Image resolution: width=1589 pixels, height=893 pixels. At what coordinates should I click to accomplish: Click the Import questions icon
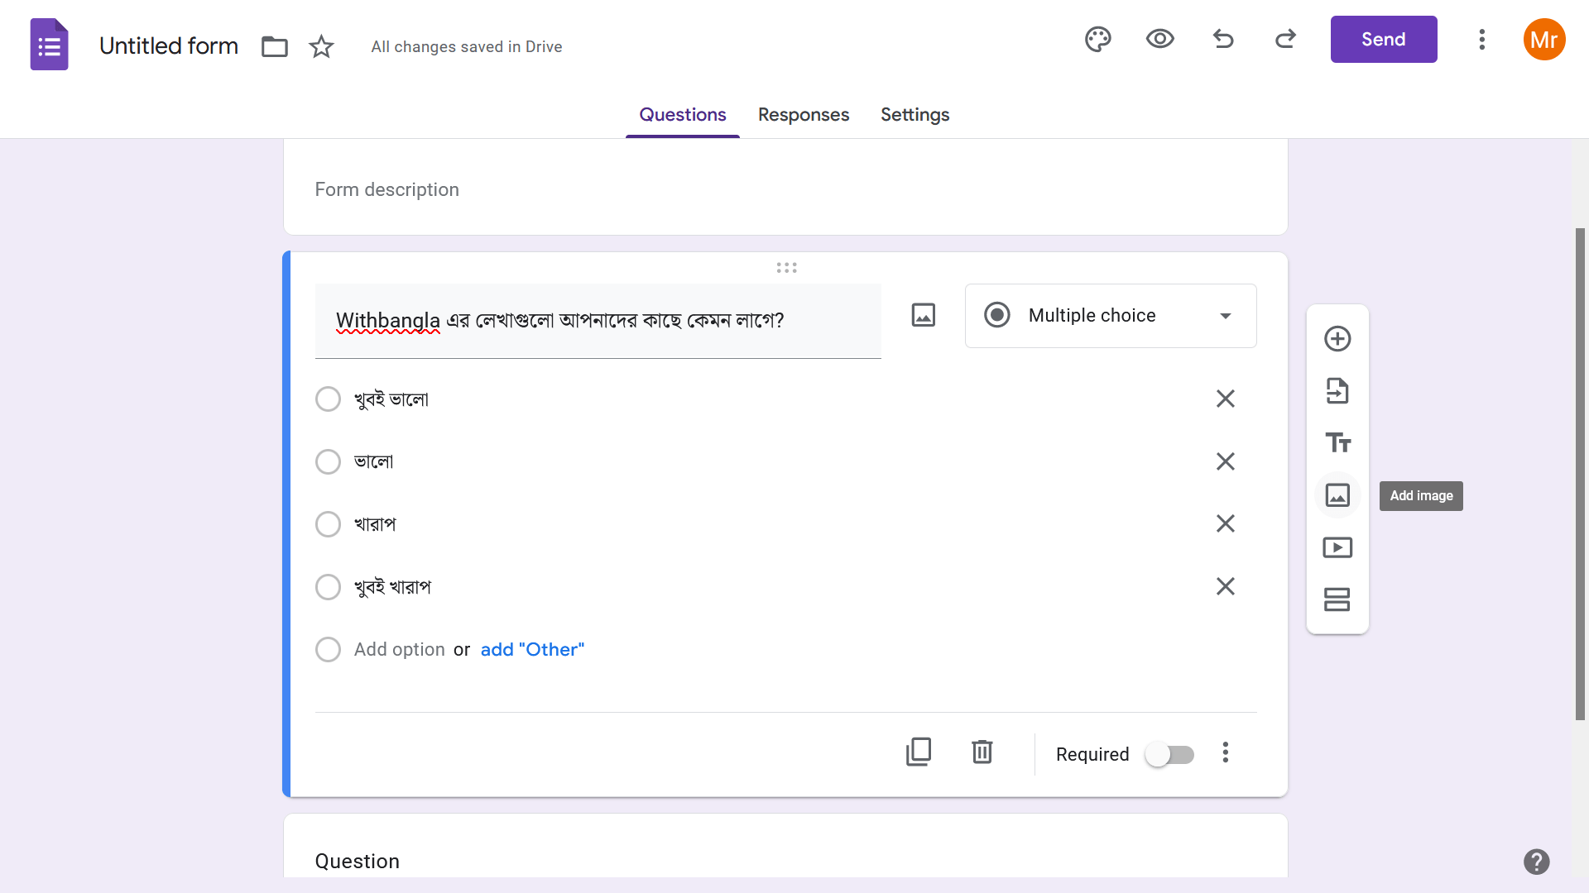click(x=1337, y=391)
